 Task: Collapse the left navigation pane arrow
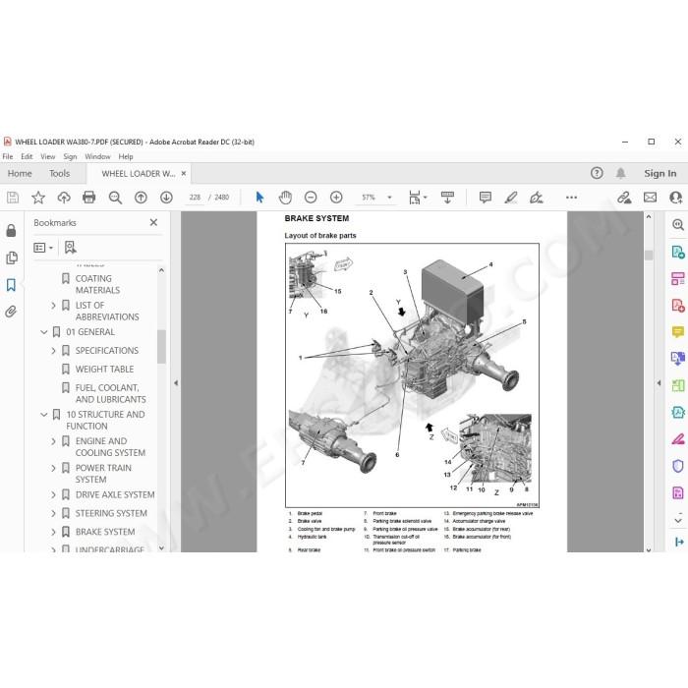point(176,383)
